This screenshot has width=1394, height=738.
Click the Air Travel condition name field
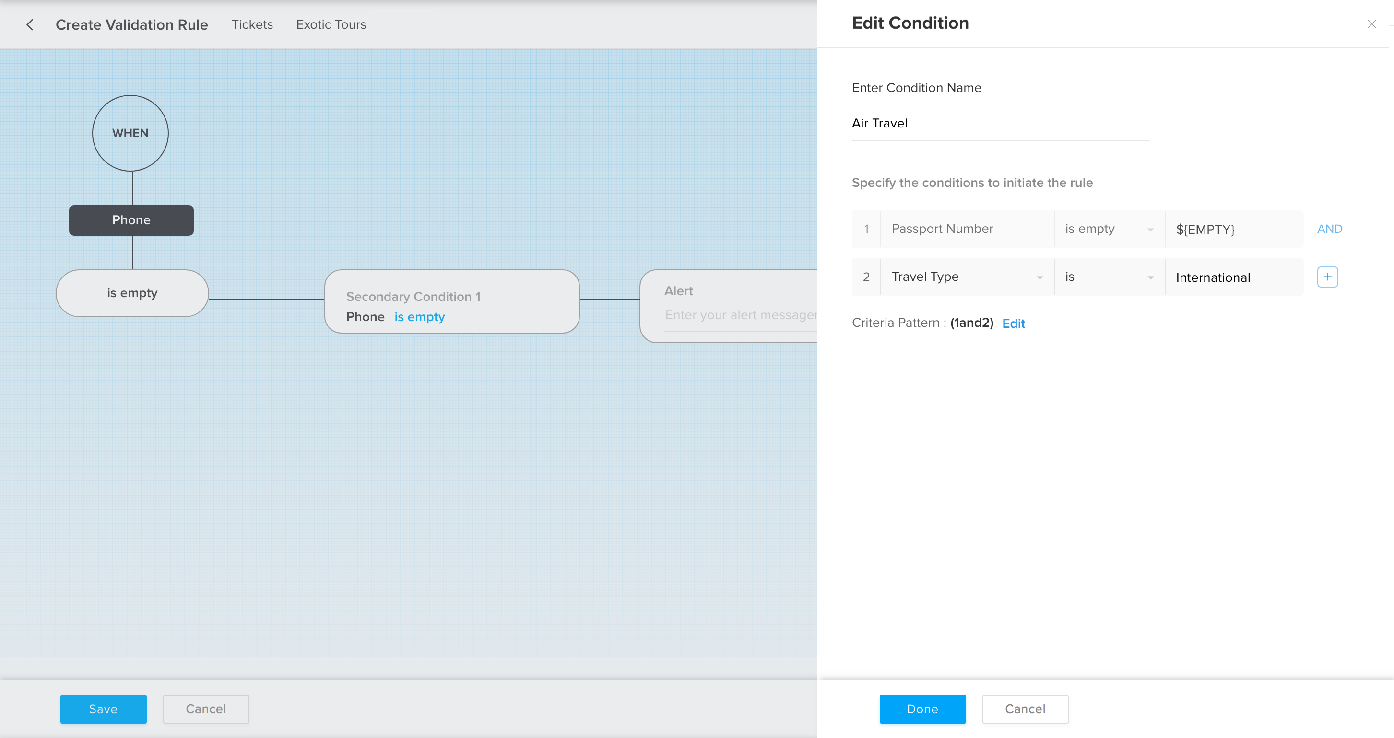point(1000,123)
